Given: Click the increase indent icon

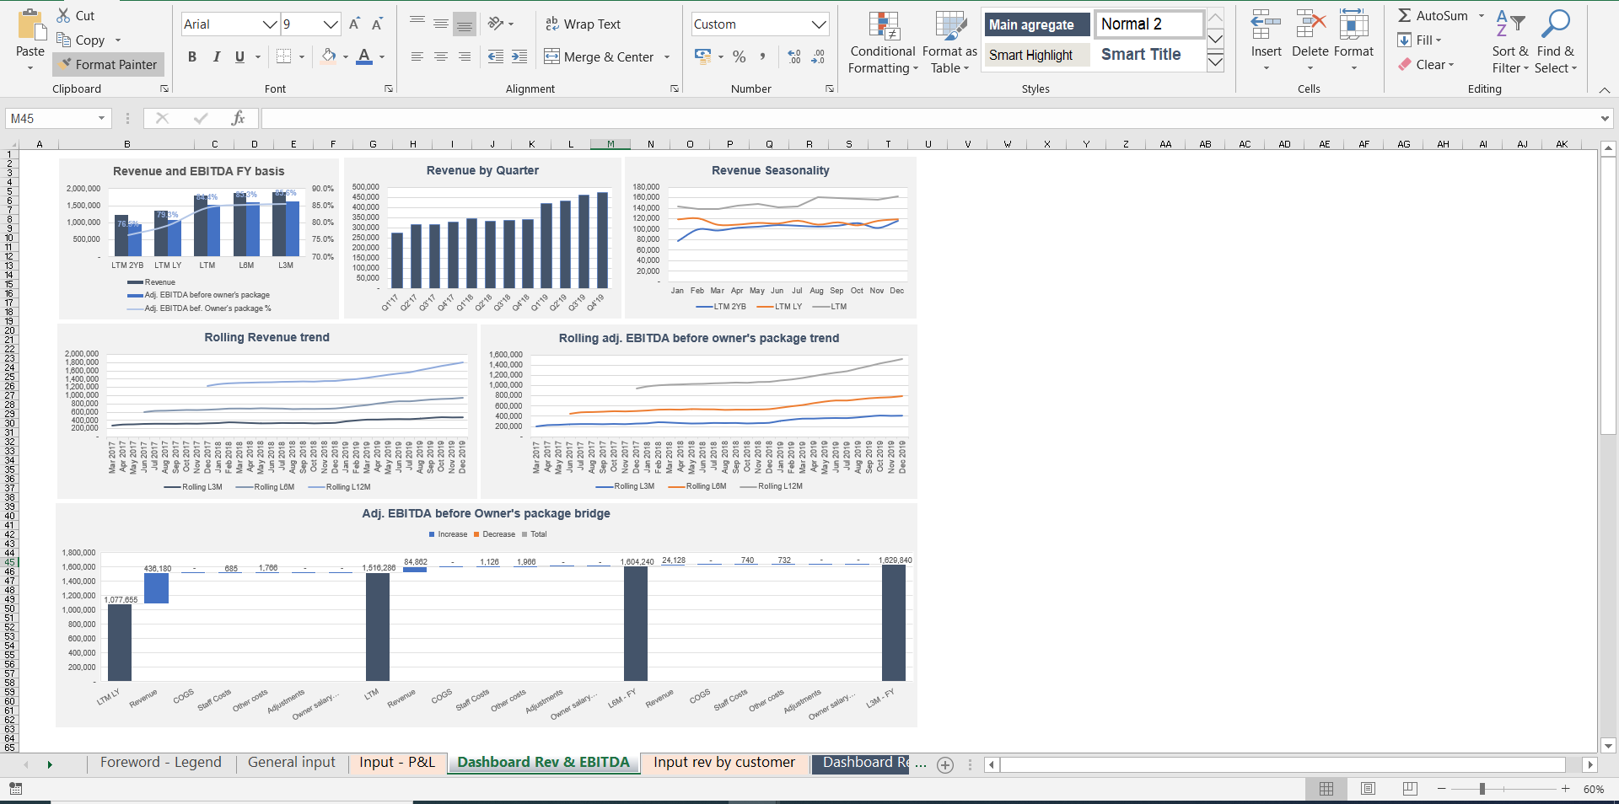Looking at the screenshot, I should (x=519, y=56).
